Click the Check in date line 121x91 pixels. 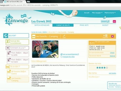(97, 46)
